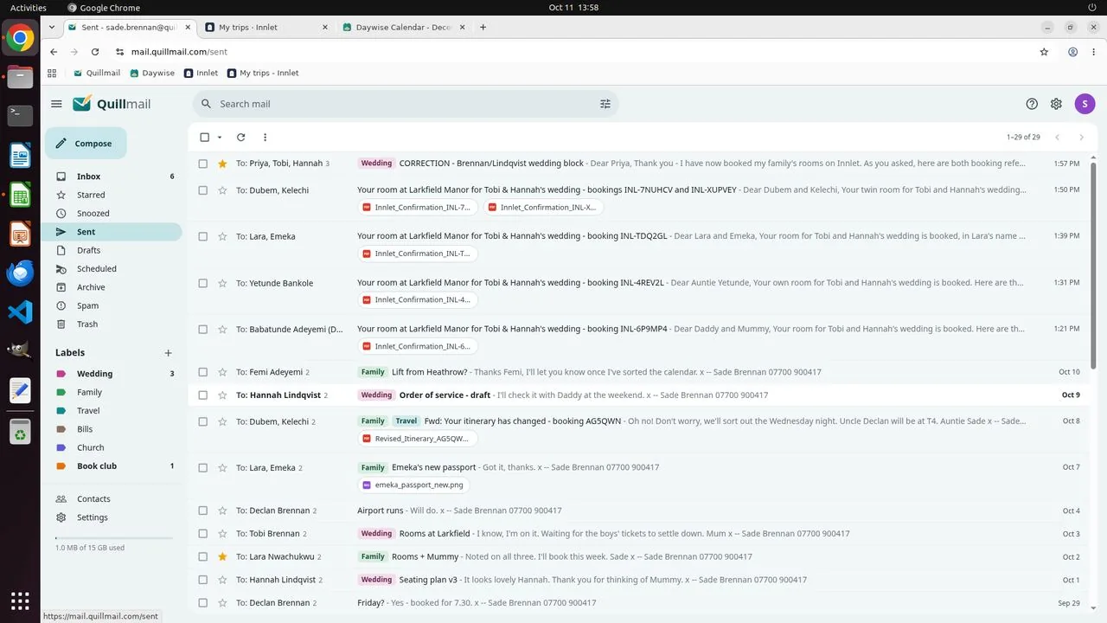The height and width of the screenshot is (623, 1107).
Task: Refresh the mail list
Action: click(x=240, y=138)
